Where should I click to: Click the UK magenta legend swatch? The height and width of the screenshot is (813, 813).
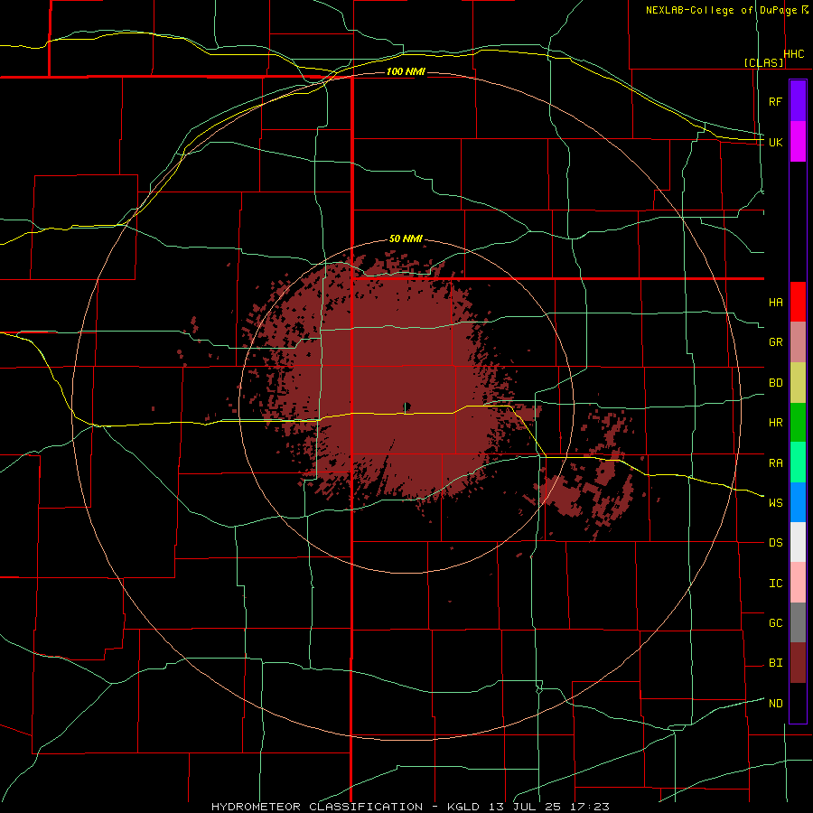click(x=798, y=142)
